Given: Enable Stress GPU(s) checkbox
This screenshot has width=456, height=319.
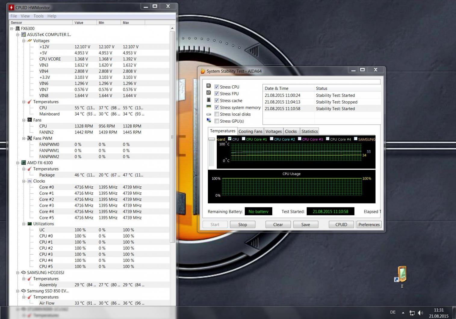Looking at the screenshot, I should [x=217, y=121].
